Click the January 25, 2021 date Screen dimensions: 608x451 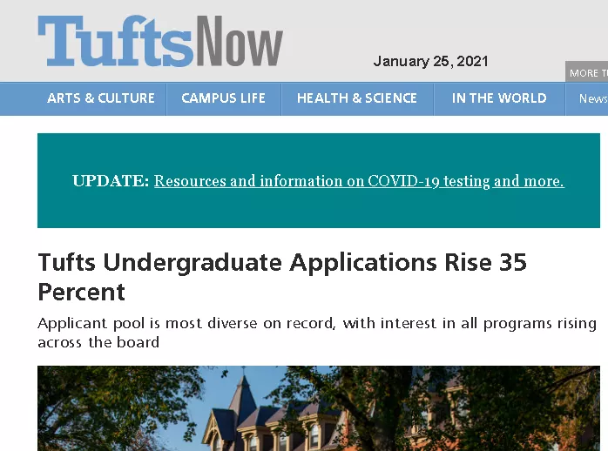[x=430, y=61]
